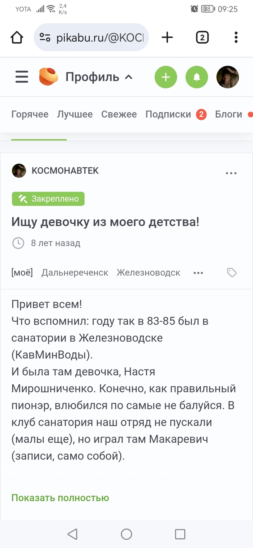The height and width of the screenshot is (548, 253).
Task: Click the browser home icon
Action: point(16,37)
